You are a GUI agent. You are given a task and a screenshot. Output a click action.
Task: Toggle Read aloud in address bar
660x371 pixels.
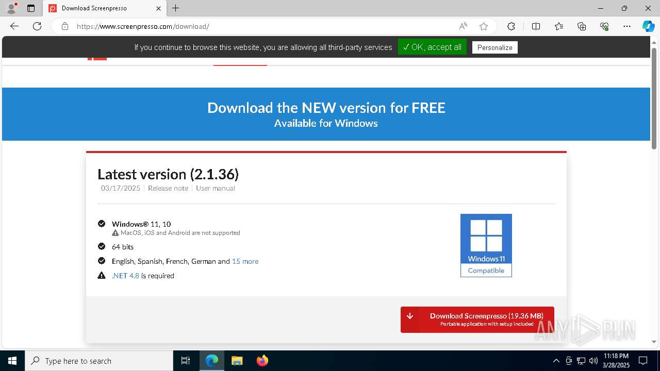(463, 26)
